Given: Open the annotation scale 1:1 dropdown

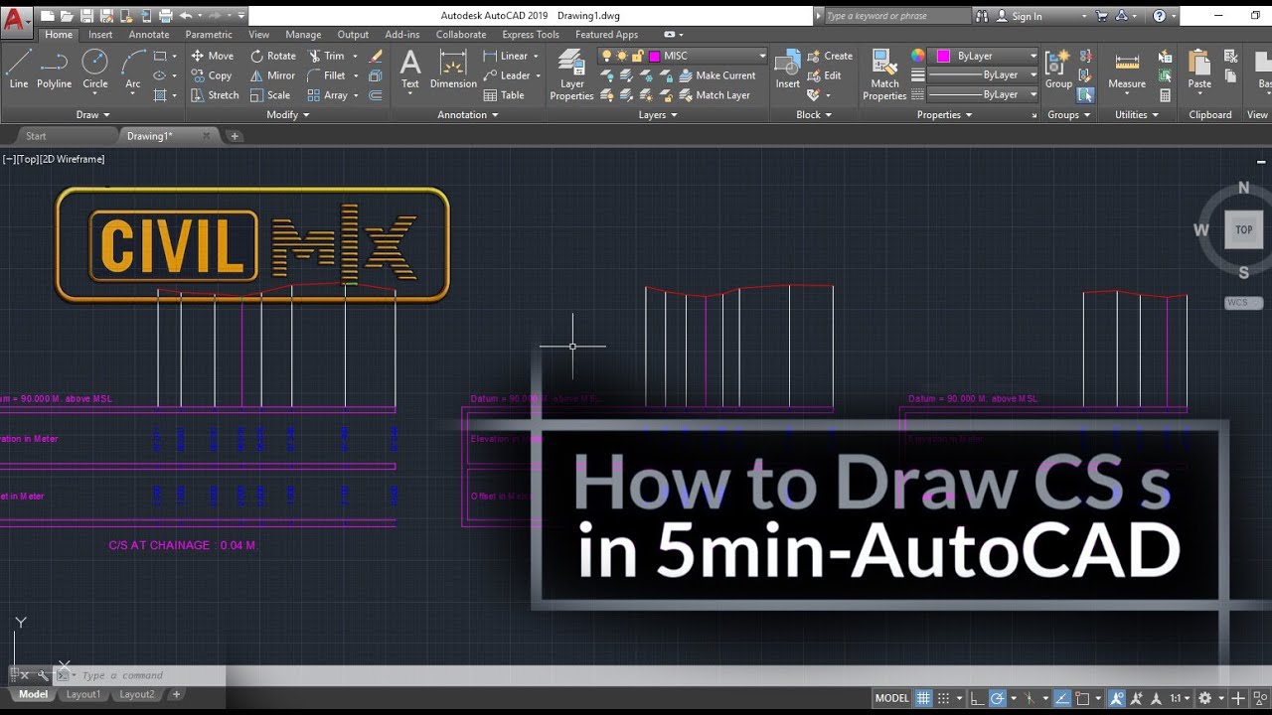Looking at the screenshot, I should (1181, 698).
